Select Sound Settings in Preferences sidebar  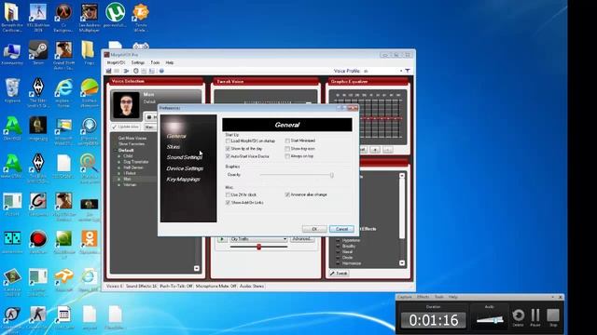pyautogui.click(x=185, y=157)
